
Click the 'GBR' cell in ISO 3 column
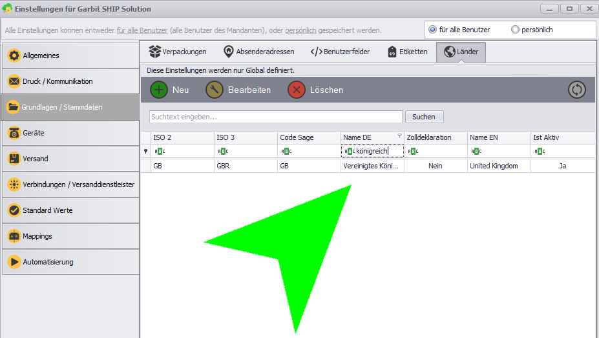(246, 166)
